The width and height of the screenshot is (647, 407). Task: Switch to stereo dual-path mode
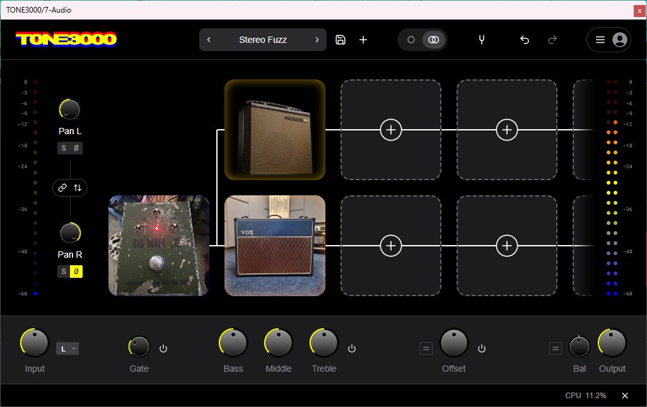[x=433, y=40]
